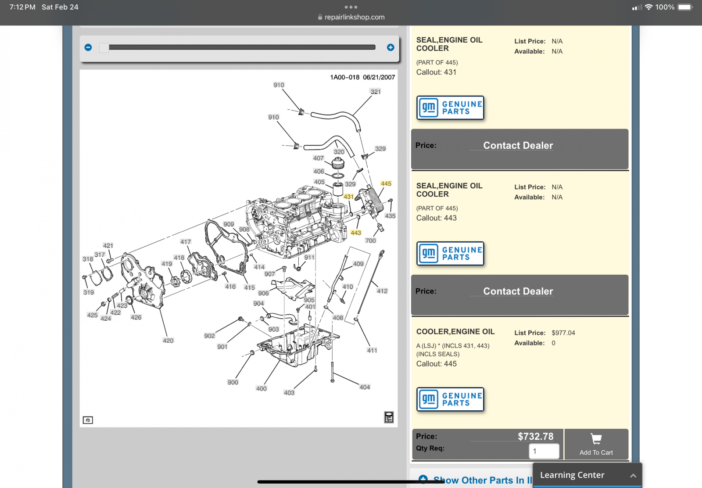702x488 pixels.
Task: Click the Qty Req input field
Action: click(544, 451)
